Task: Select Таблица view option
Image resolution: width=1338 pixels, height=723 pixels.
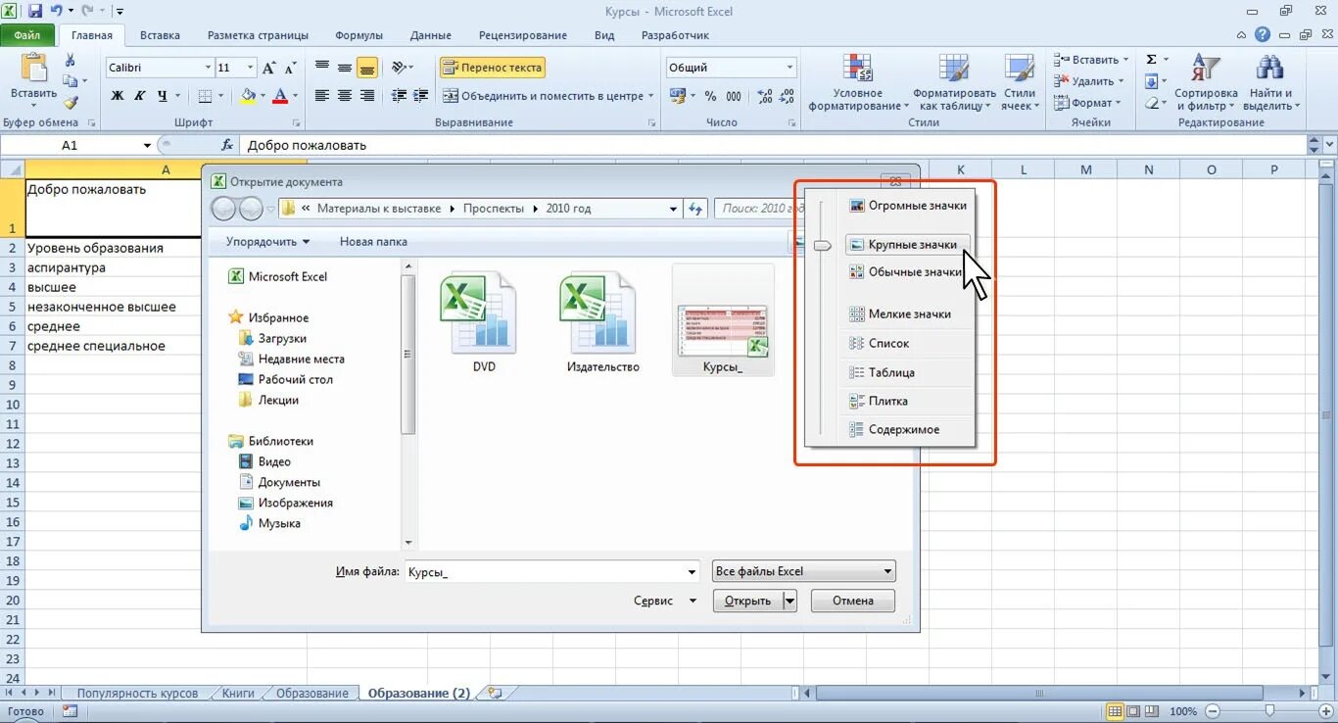Action: (908, 372)
